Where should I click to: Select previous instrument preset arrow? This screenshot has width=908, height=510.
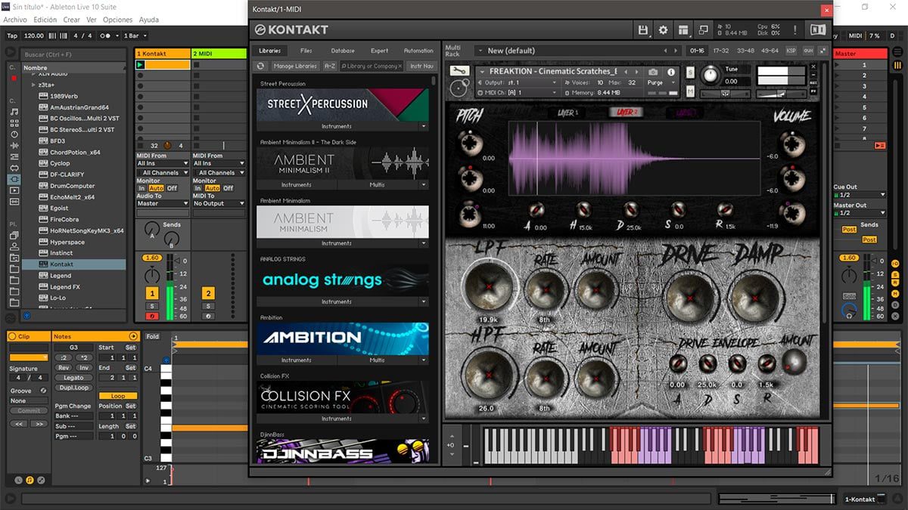pos(625,72)
